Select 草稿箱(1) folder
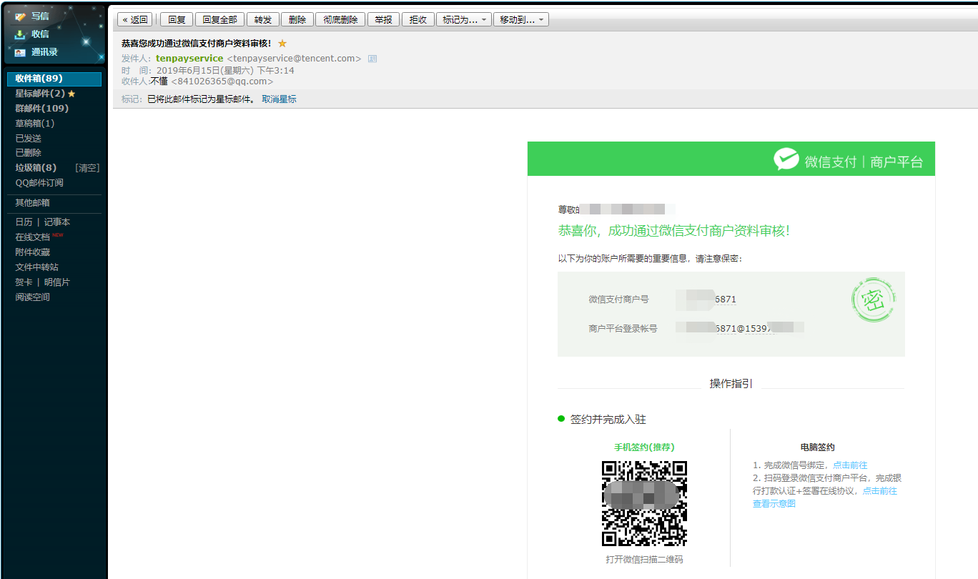This screenshot has height=579, width=978. 35,124
